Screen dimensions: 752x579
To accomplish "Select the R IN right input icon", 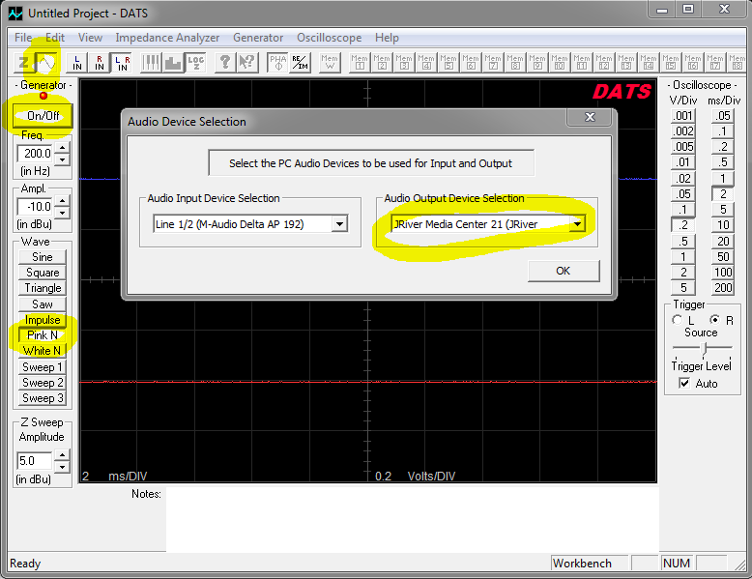I will tap(99, 63).
